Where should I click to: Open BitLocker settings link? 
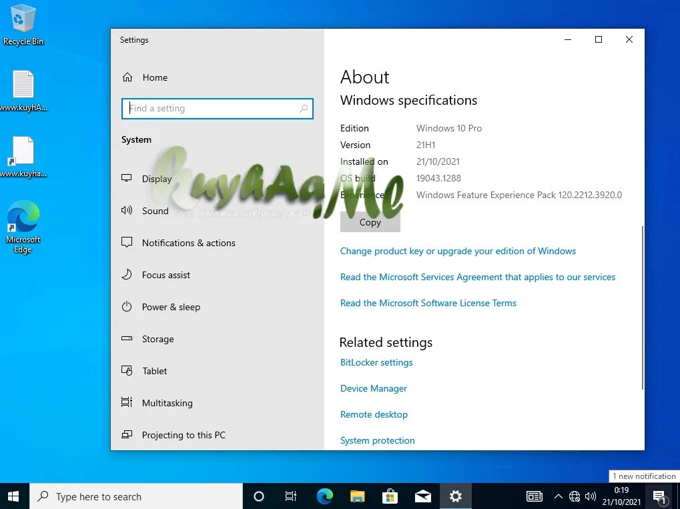(376, 362)
